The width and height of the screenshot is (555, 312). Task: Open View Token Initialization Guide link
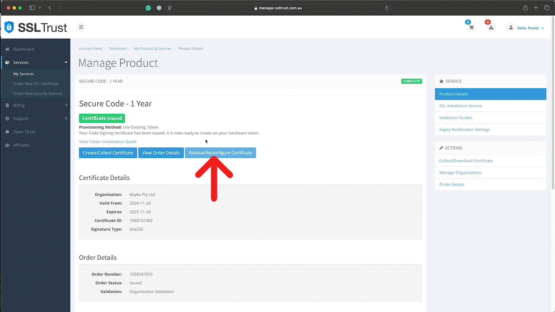pyautogui.click(x=108, y=142)
